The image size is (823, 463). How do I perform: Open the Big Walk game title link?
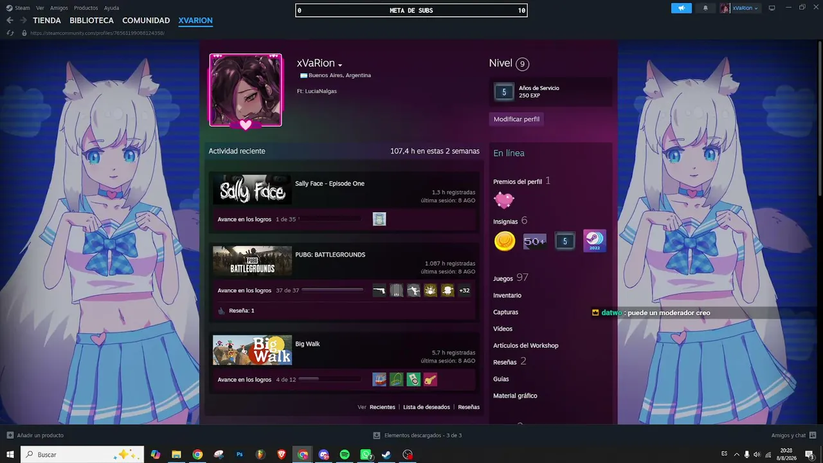pos(307,344)
